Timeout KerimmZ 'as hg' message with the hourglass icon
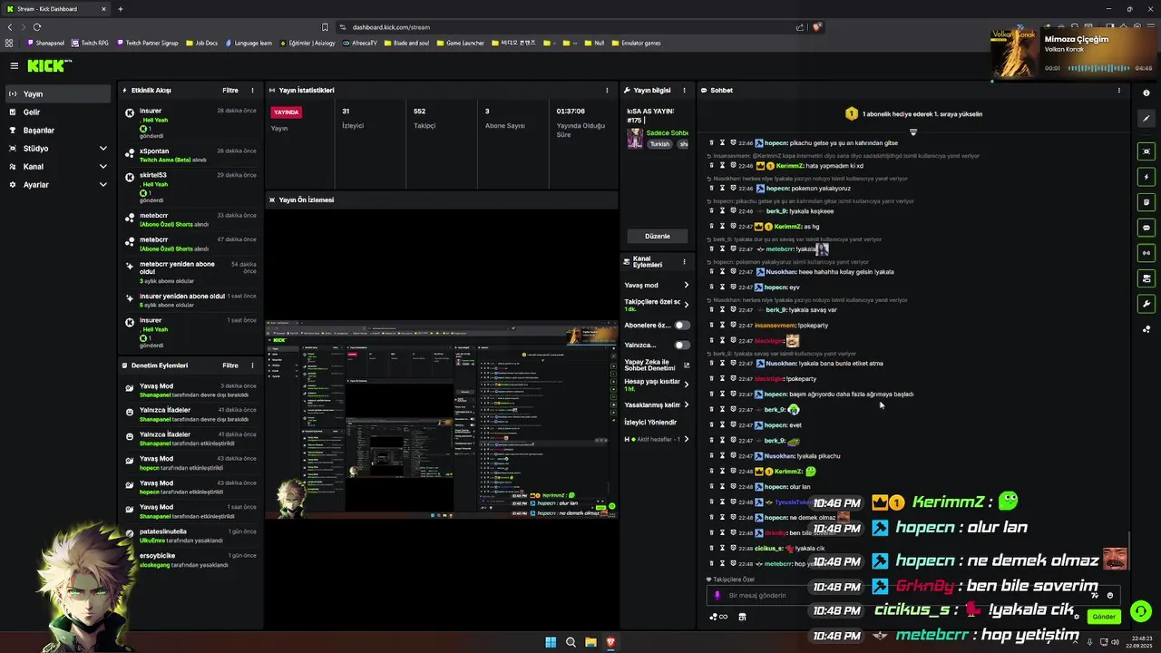 722,226
